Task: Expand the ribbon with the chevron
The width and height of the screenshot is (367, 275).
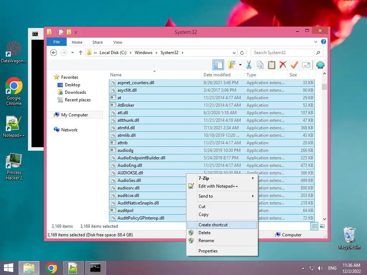Action: tap(316, 42)
